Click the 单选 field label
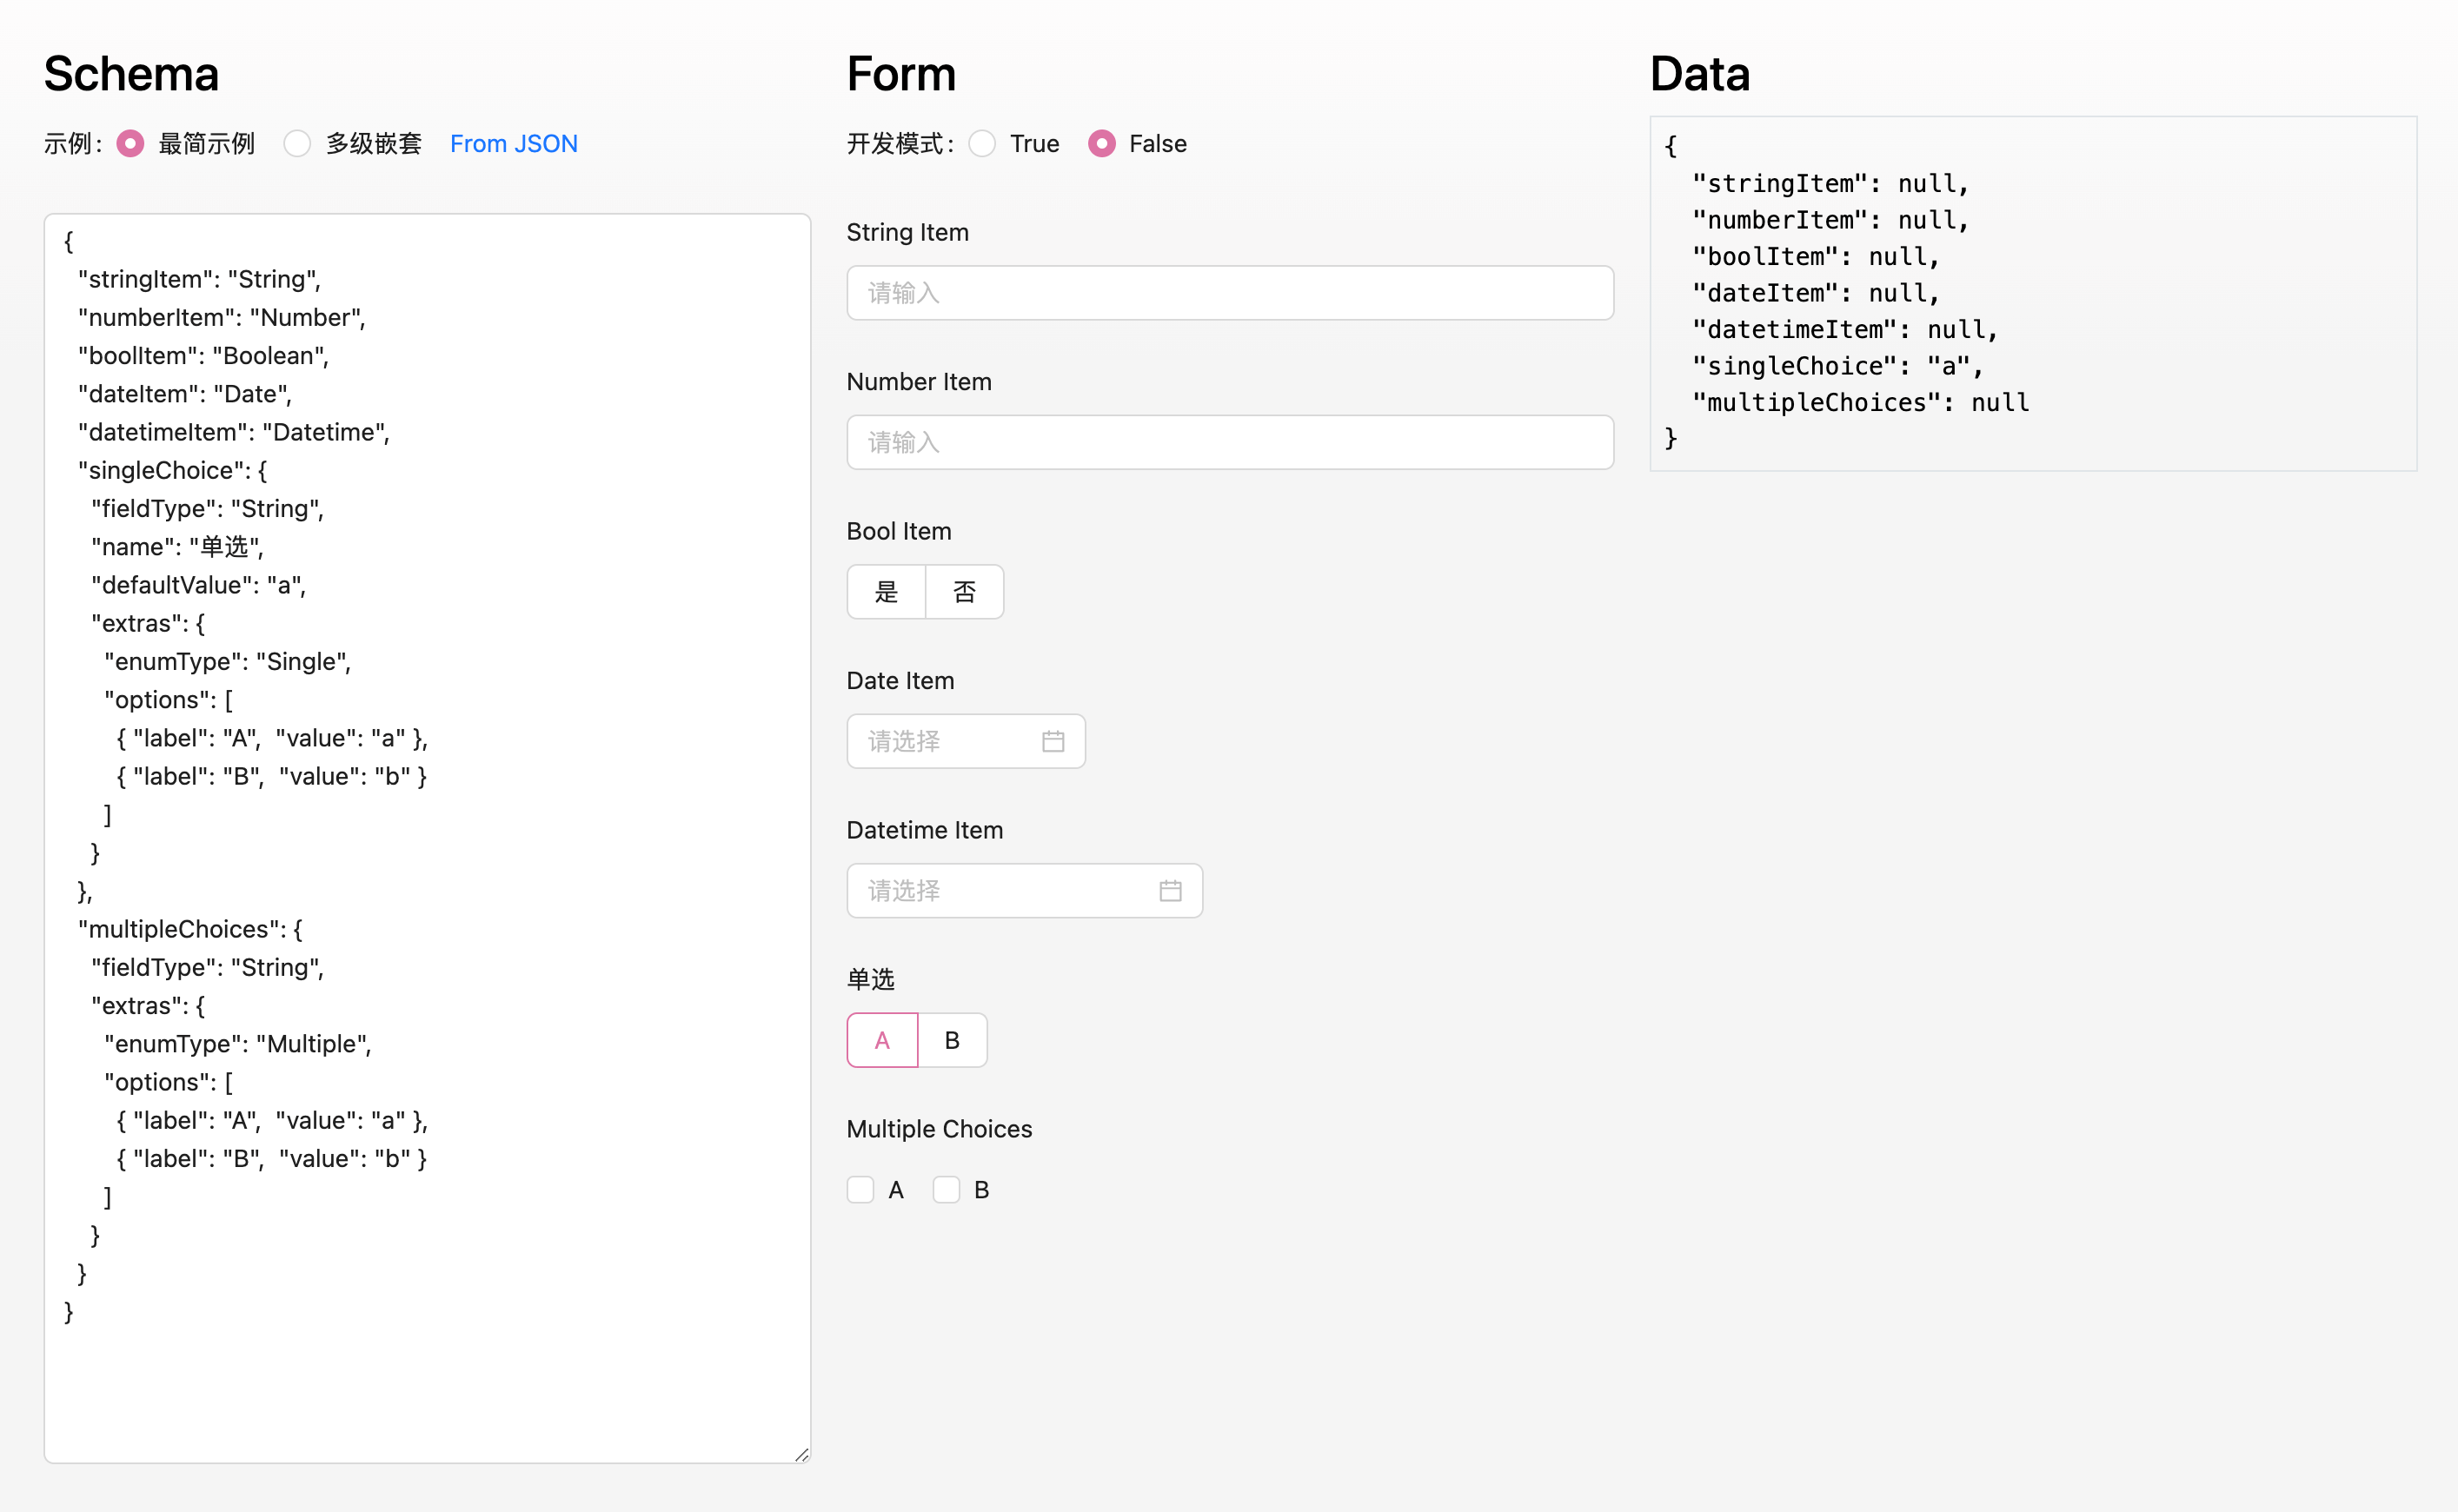The image size is (2458, 1512). pyautogui.click(x=871, y=980)
